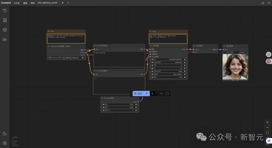Viewport: 272px width, 148px height.
Task: Collapse the VAE解码 node
Action: (x=194, y=46)
